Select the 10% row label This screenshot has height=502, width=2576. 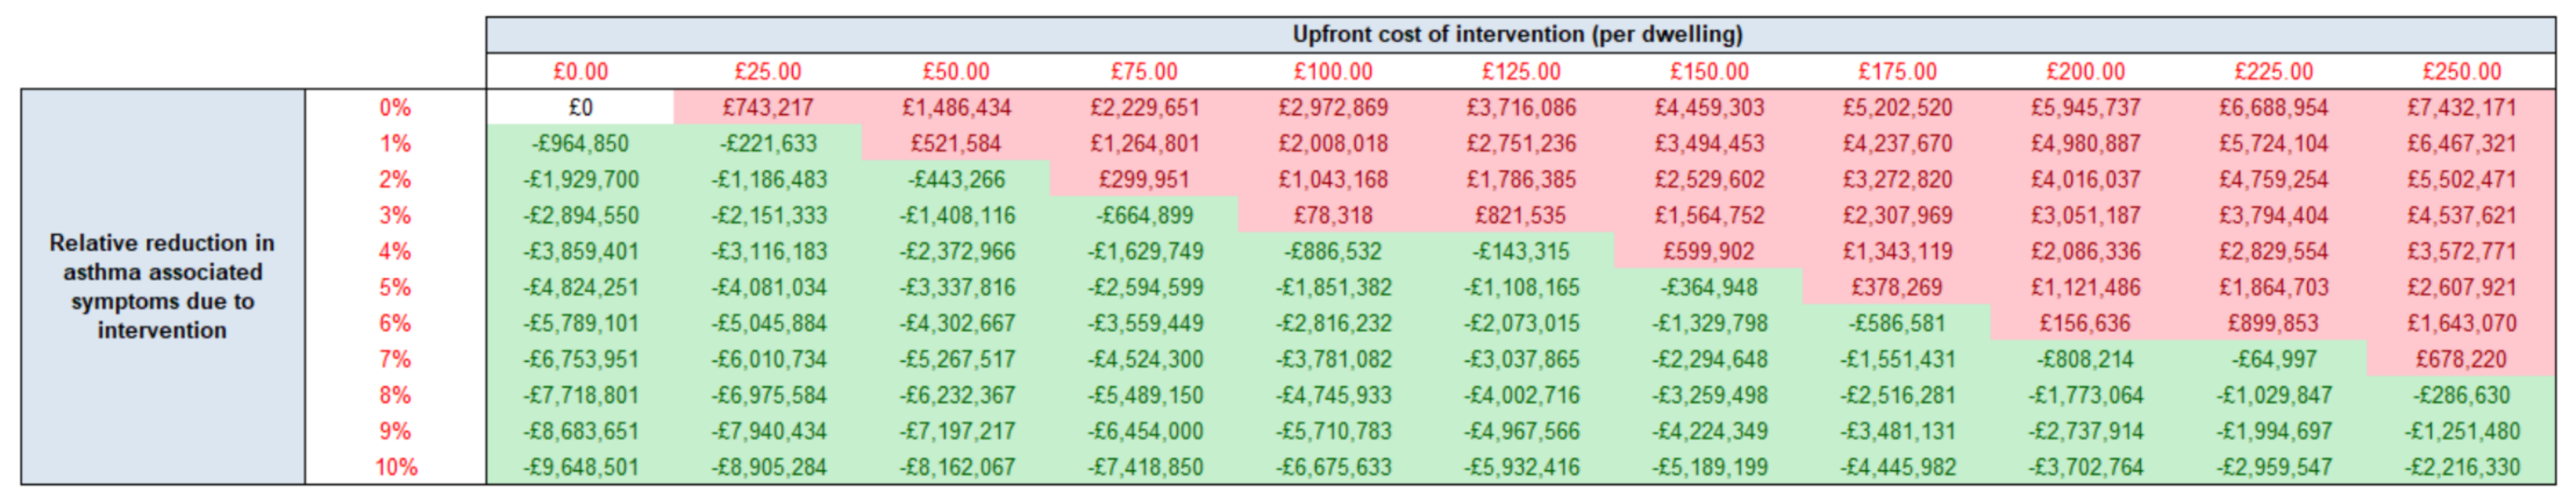(x=395, y=467)
